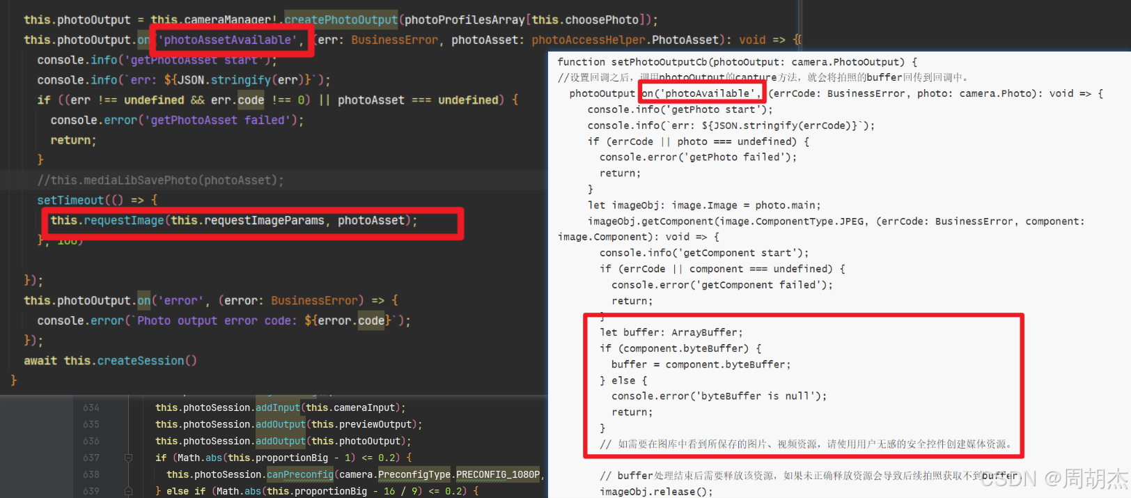
Task: Click 'buffer = component.byteBuffer' assignment
Action: coord(701,364)
